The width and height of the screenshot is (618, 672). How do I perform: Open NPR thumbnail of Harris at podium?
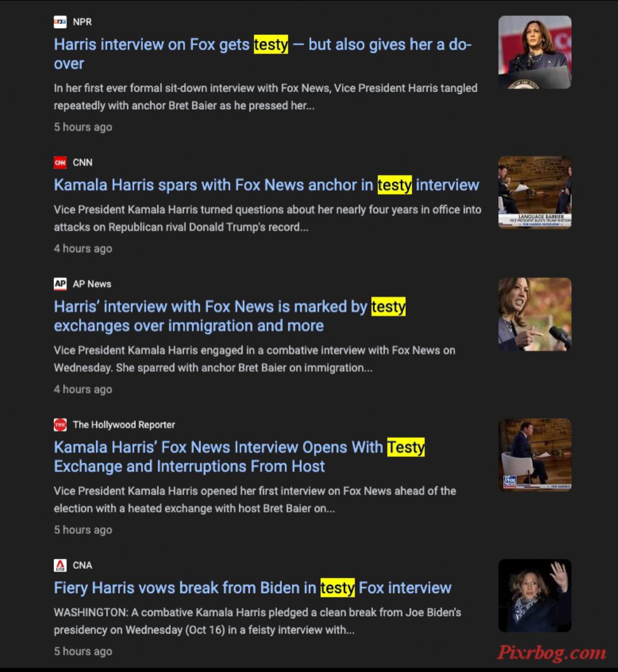click(534, 52)
